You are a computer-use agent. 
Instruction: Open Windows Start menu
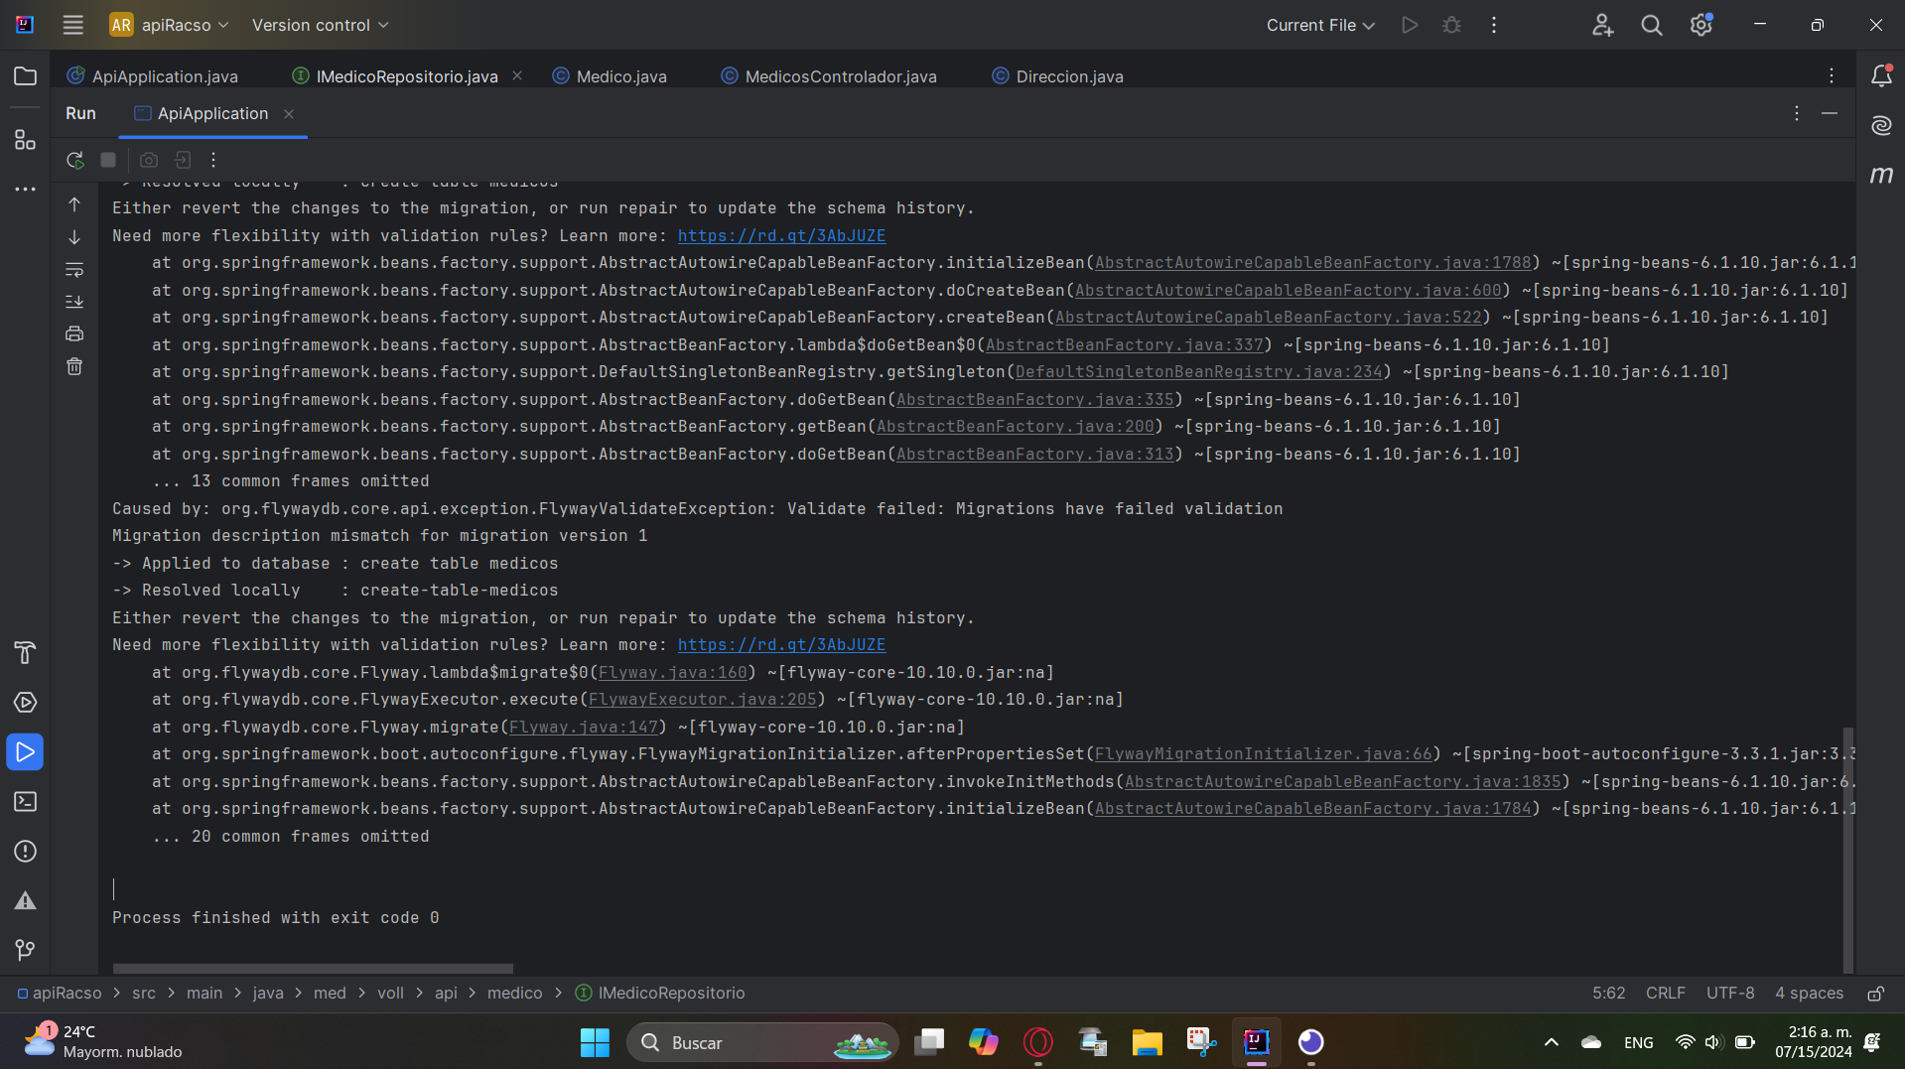[x=595, y=1042]
